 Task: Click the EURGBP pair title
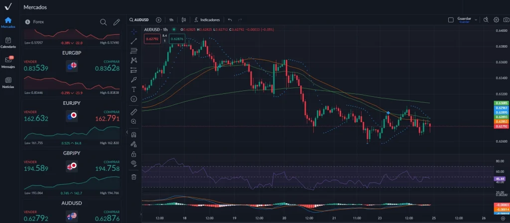tap(72, 53)
